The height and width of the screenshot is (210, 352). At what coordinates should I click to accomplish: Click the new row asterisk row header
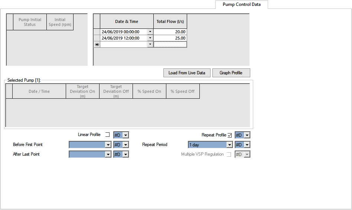click(97, 44)
